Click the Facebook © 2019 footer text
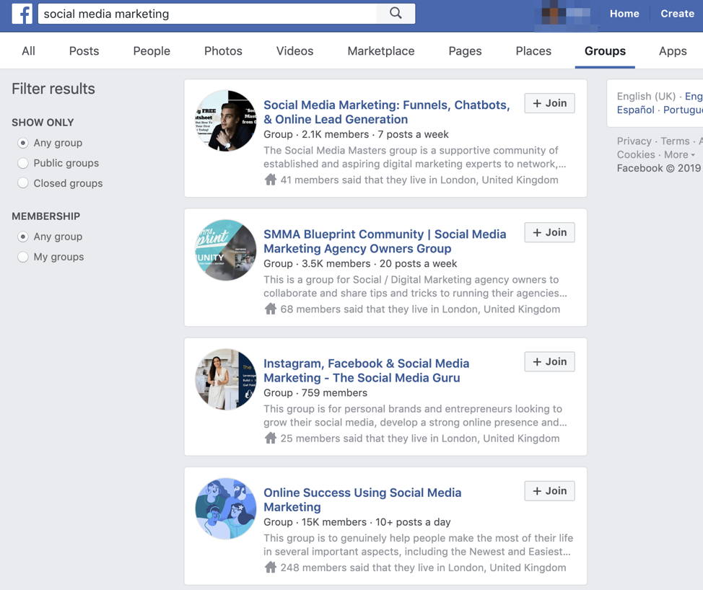This screenshot has width=703, height=590. click(659, 168)
